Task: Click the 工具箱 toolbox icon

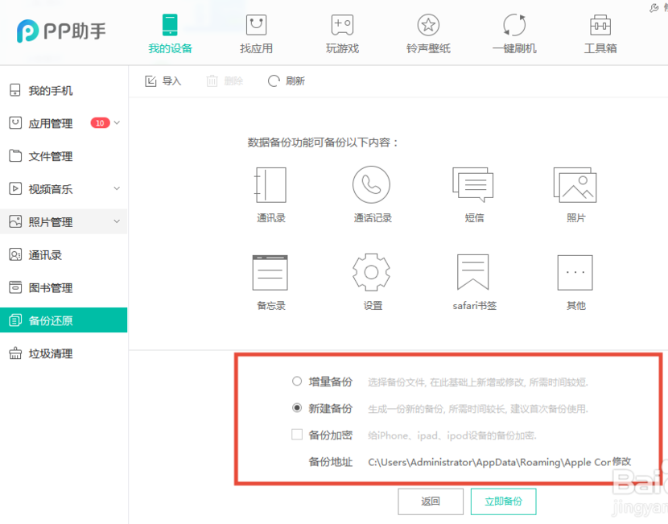Action: (600, 25)
